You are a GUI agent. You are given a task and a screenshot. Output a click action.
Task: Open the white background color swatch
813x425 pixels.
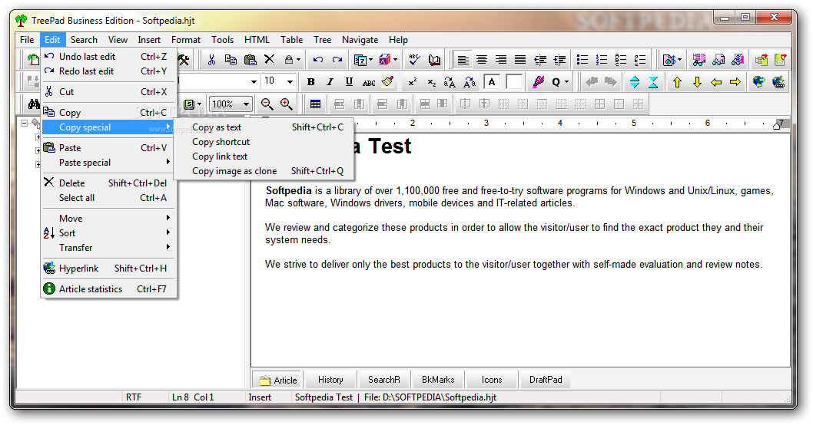(514, 82)
